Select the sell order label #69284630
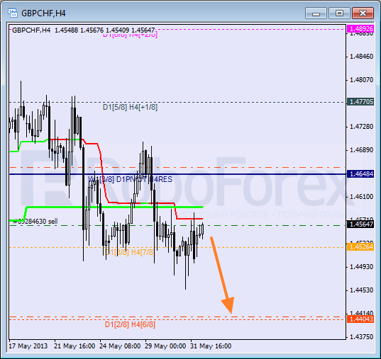This screenshot has width=381, height=359. tap(35, 221)
